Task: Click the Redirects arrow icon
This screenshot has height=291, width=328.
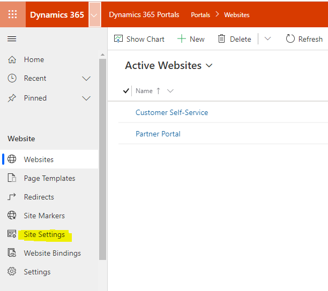Action: [12, 197]
